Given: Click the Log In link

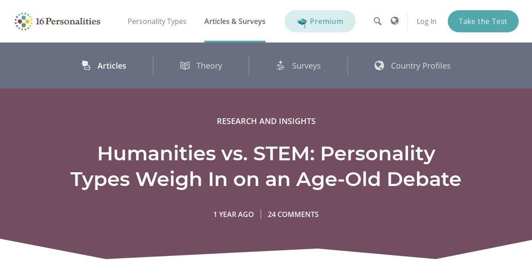Looking at the screenshot, I should [426, 21].
